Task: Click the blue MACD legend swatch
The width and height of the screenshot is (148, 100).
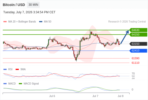Action: pos(5,84)
